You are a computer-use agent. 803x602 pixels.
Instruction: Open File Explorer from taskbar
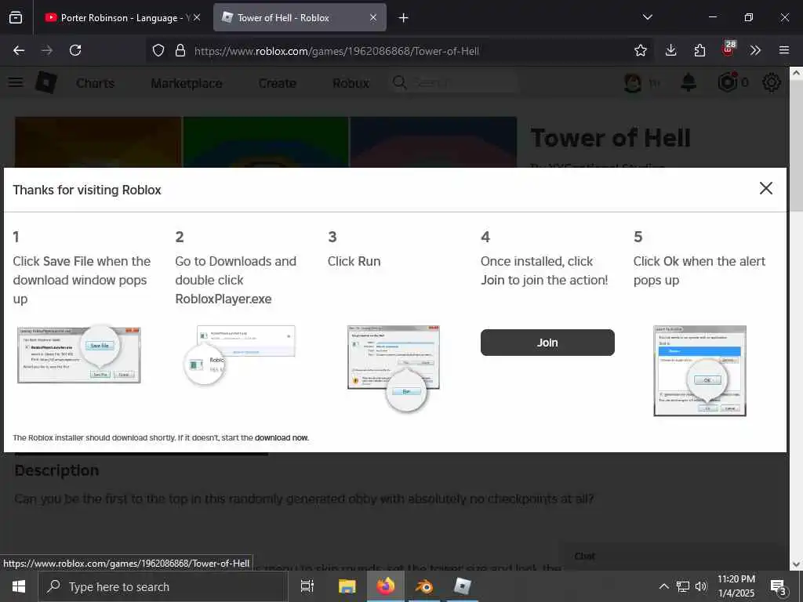point(347,586)
